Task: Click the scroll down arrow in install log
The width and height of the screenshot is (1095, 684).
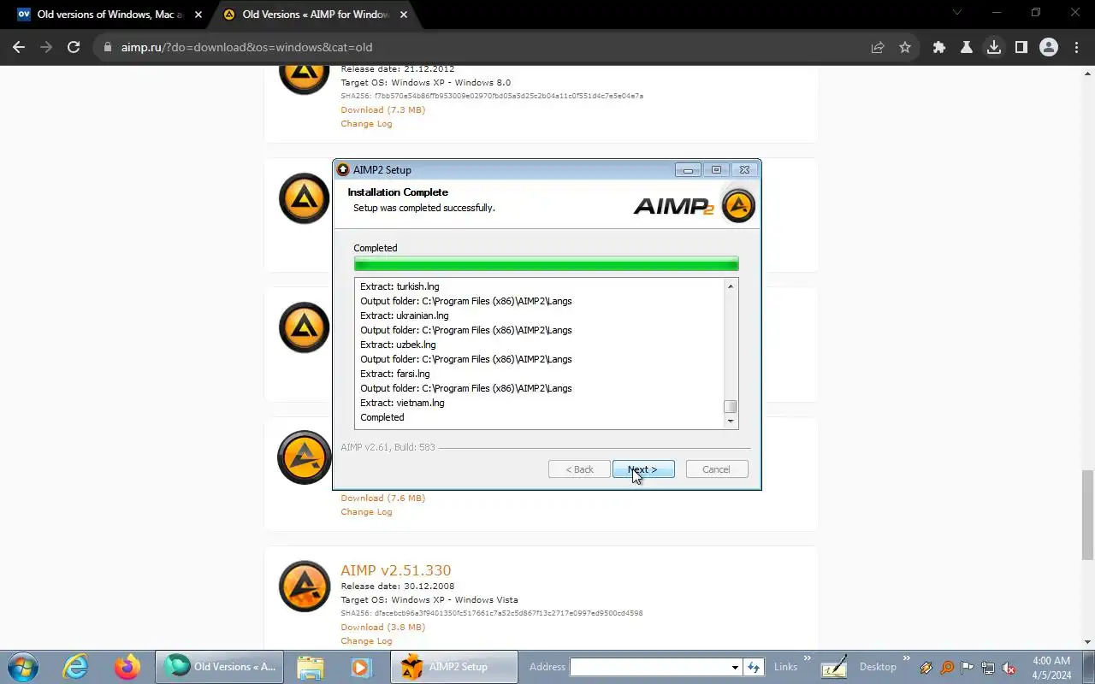Action: coord(730,421)
